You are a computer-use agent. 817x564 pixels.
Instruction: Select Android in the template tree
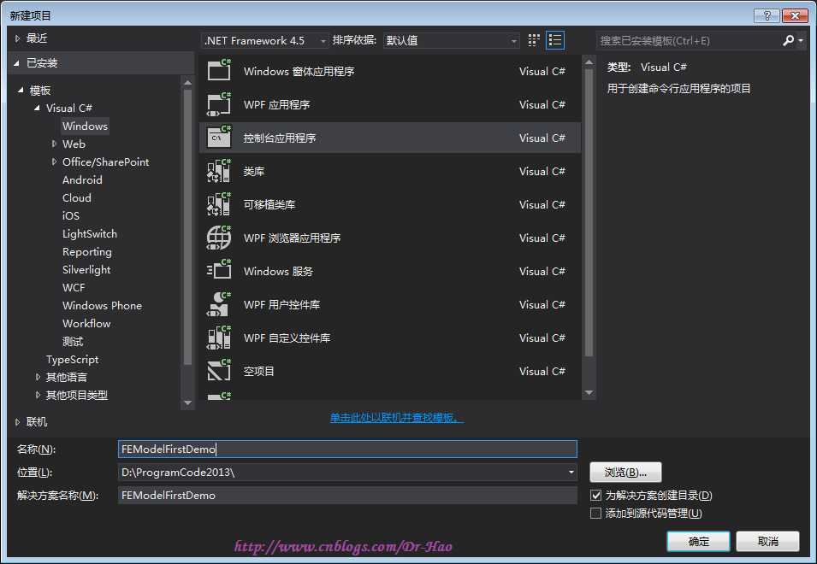(82, 180)
